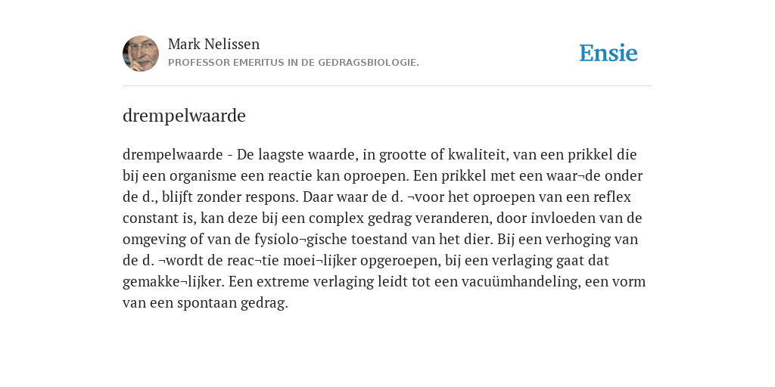Click the horizontal divider under header
The image size is (775, 387).
[x=387, y=86]
